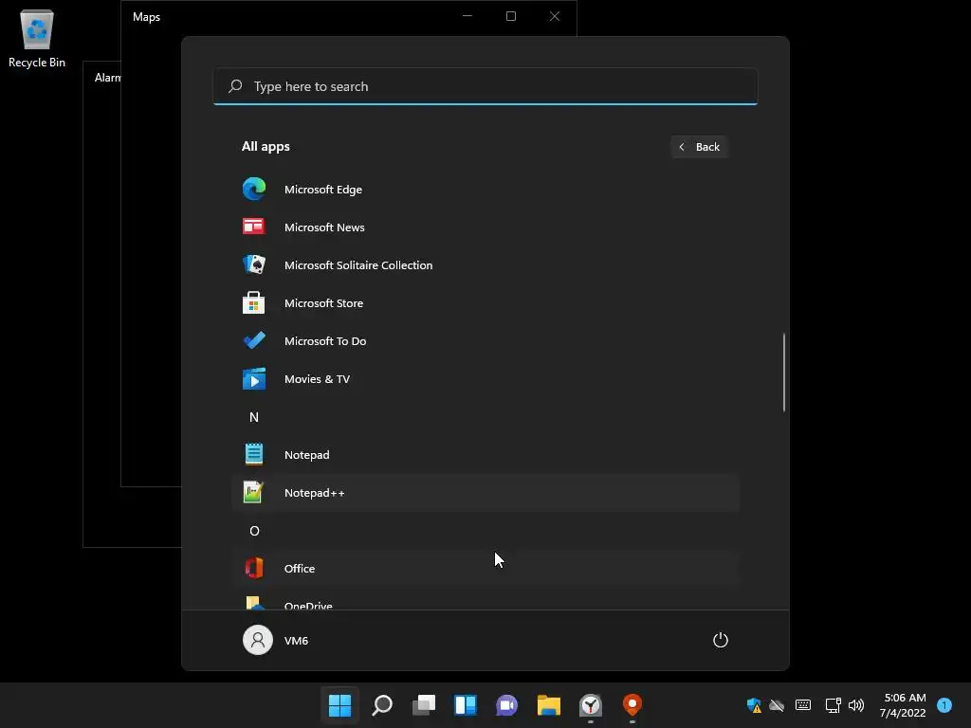
Task: Maximize the Maps window
Action: (511, 16)
